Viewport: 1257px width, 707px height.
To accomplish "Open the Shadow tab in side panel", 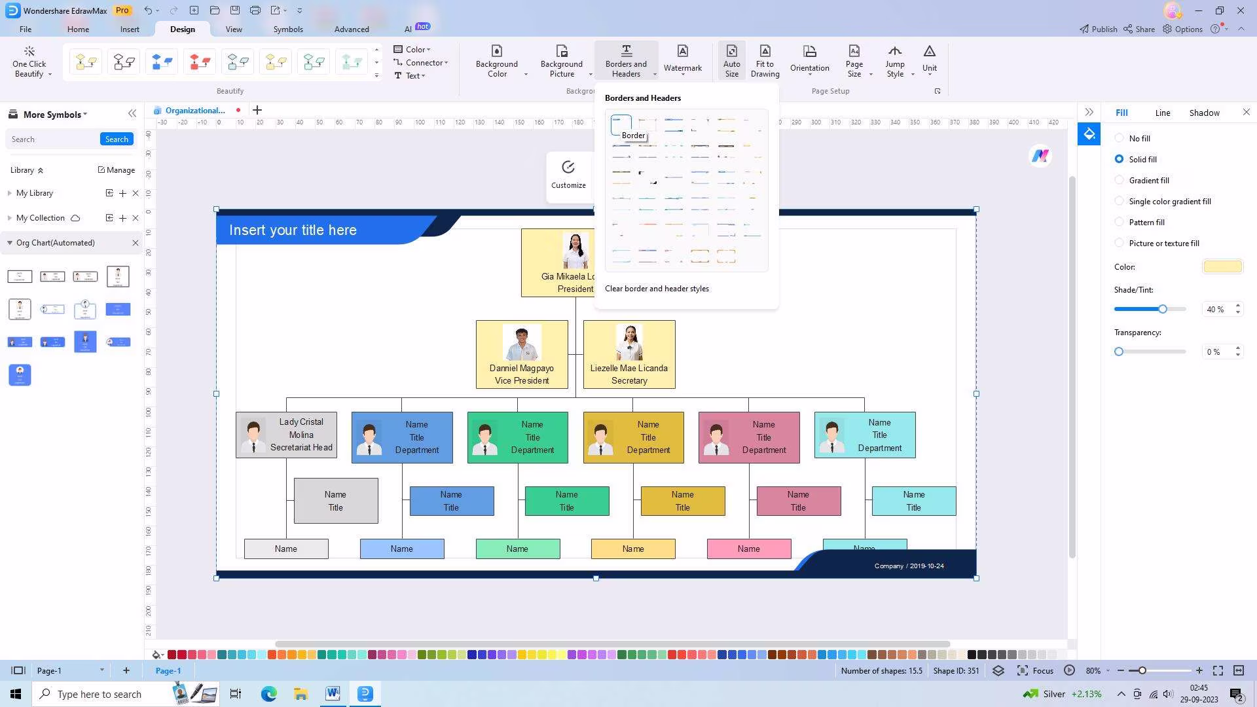I will click(1204, 113).
